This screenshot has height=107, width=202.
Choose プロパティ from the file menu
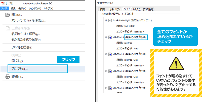coord(20,69)
